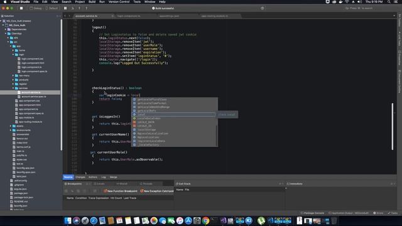The image size is (402, 226).
Task: Open Photos from the dock
Action: (x=154, y=220)
